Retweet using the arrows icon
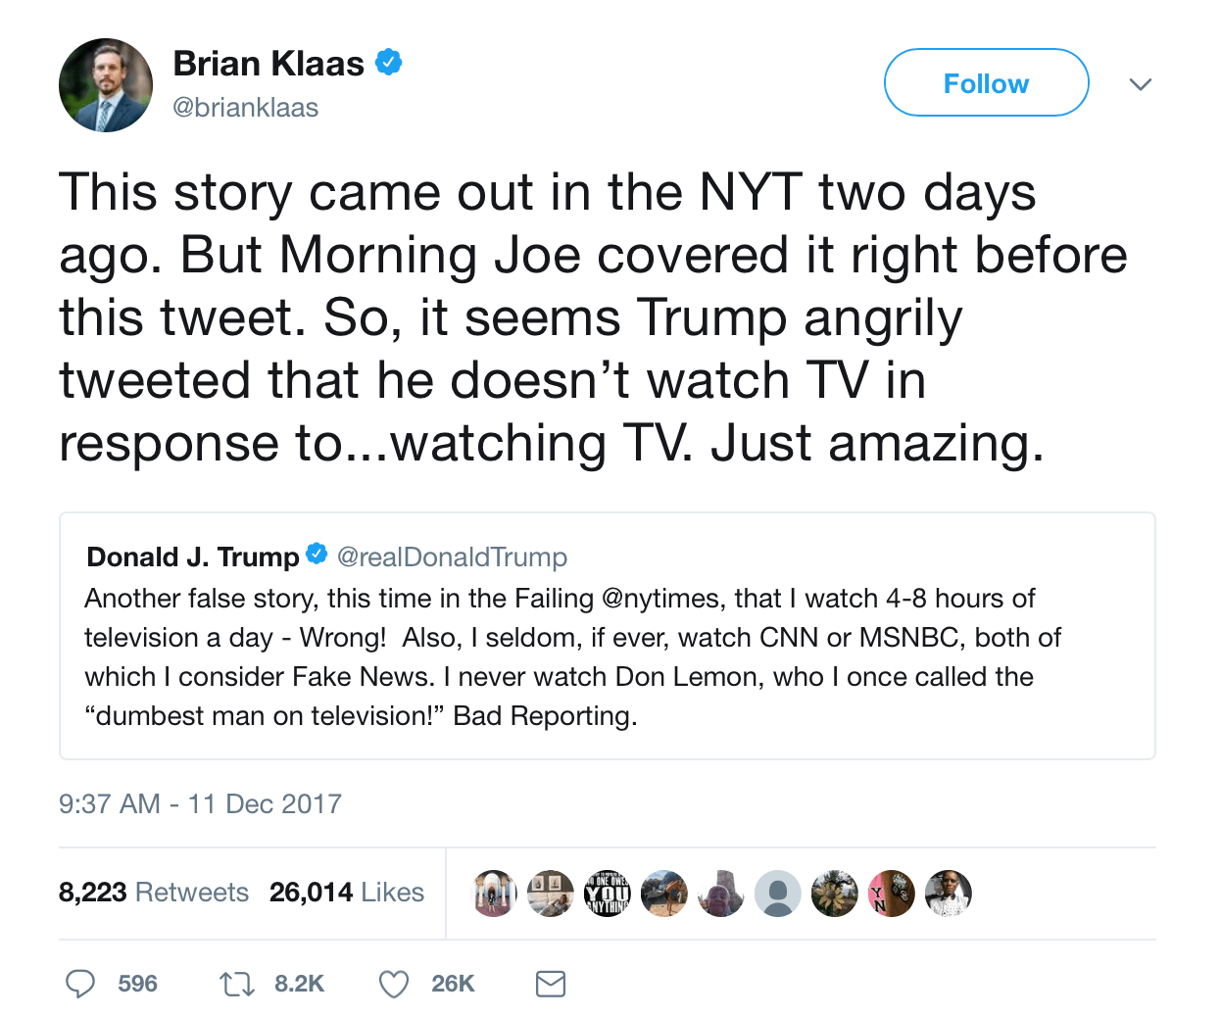The width and height of the screenshot is (1221, 1016). 236,984
